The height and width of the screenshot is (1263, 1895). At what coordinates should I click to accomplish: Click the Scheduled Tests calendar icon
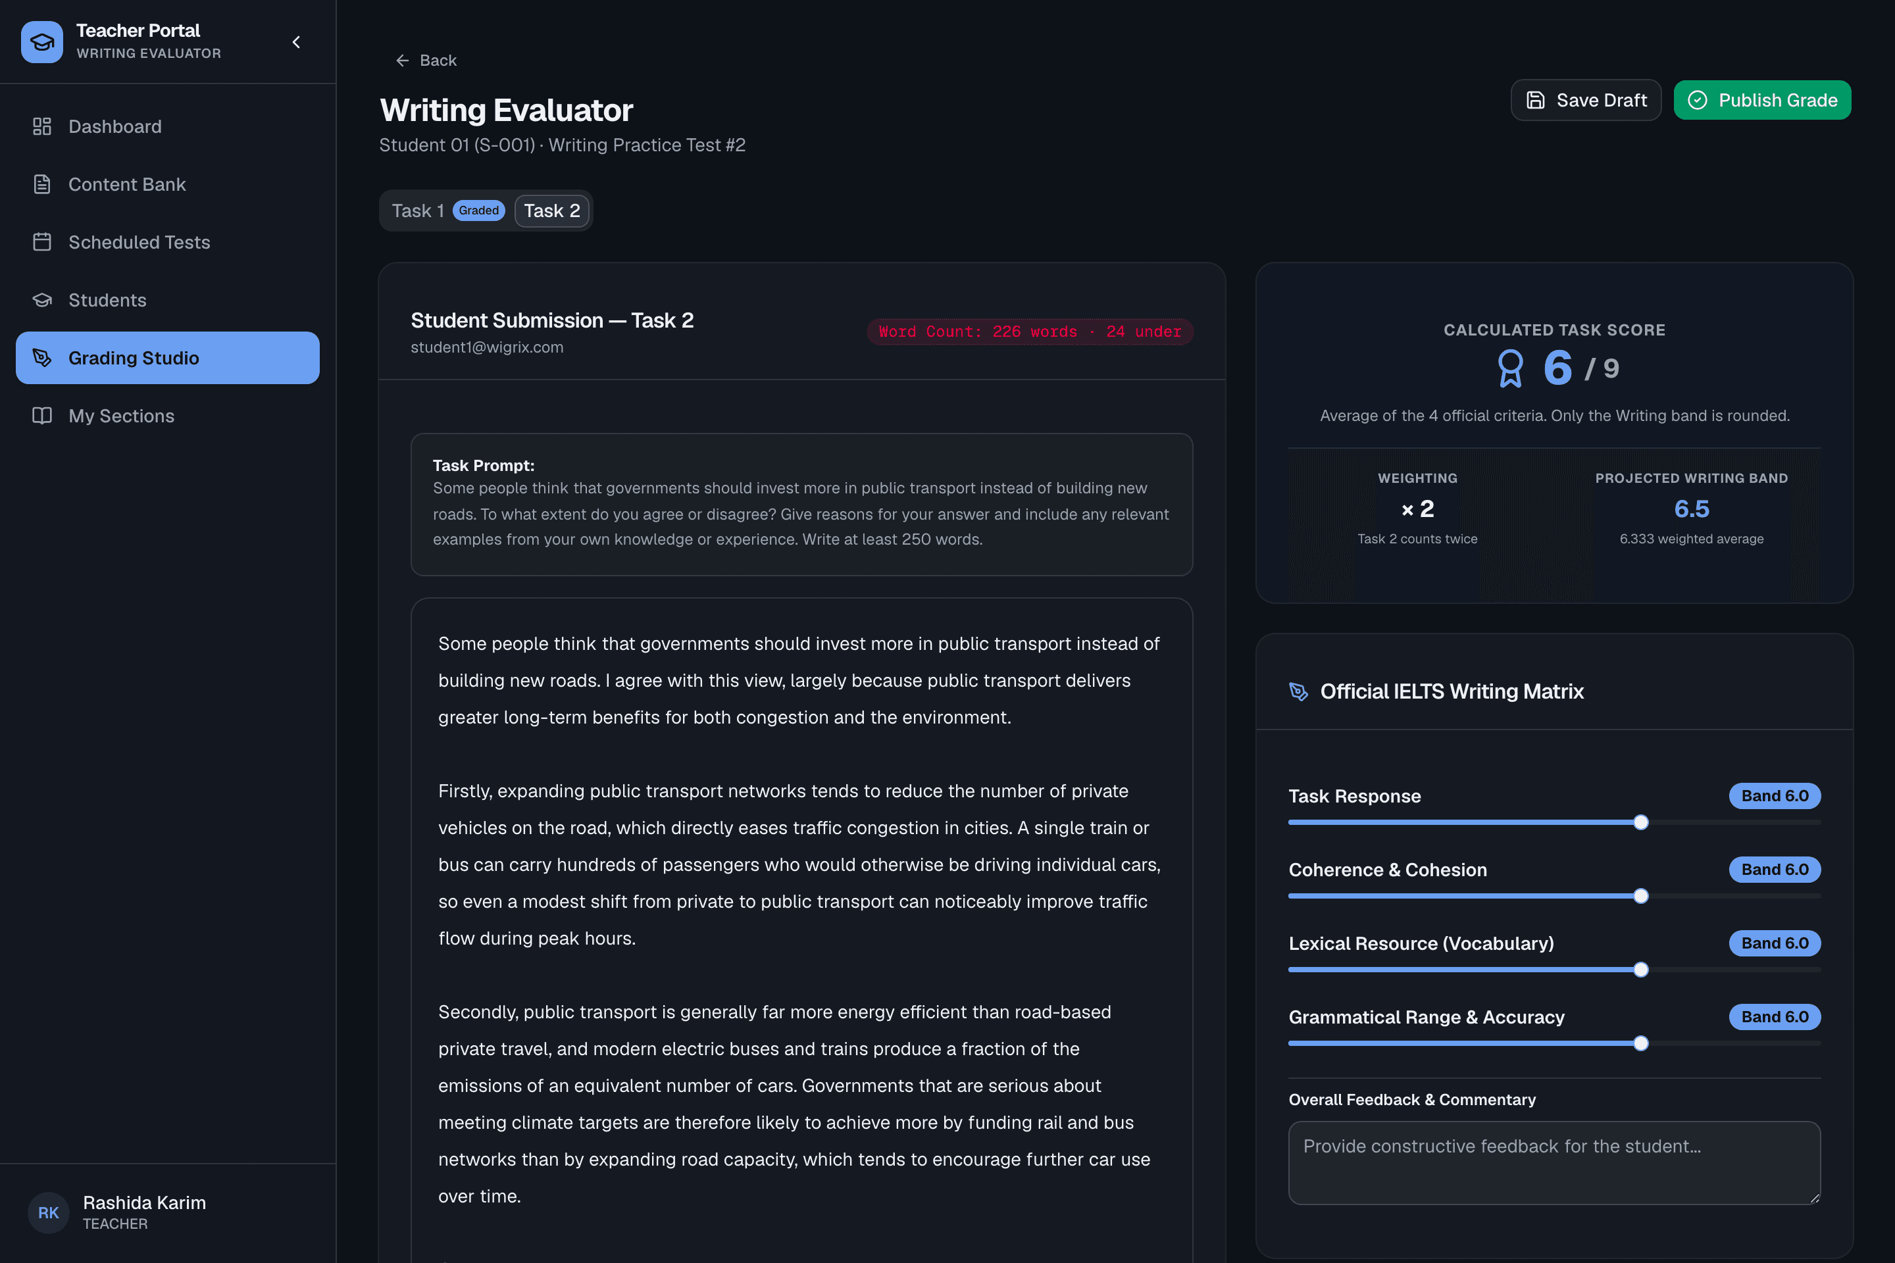[42, 241]
